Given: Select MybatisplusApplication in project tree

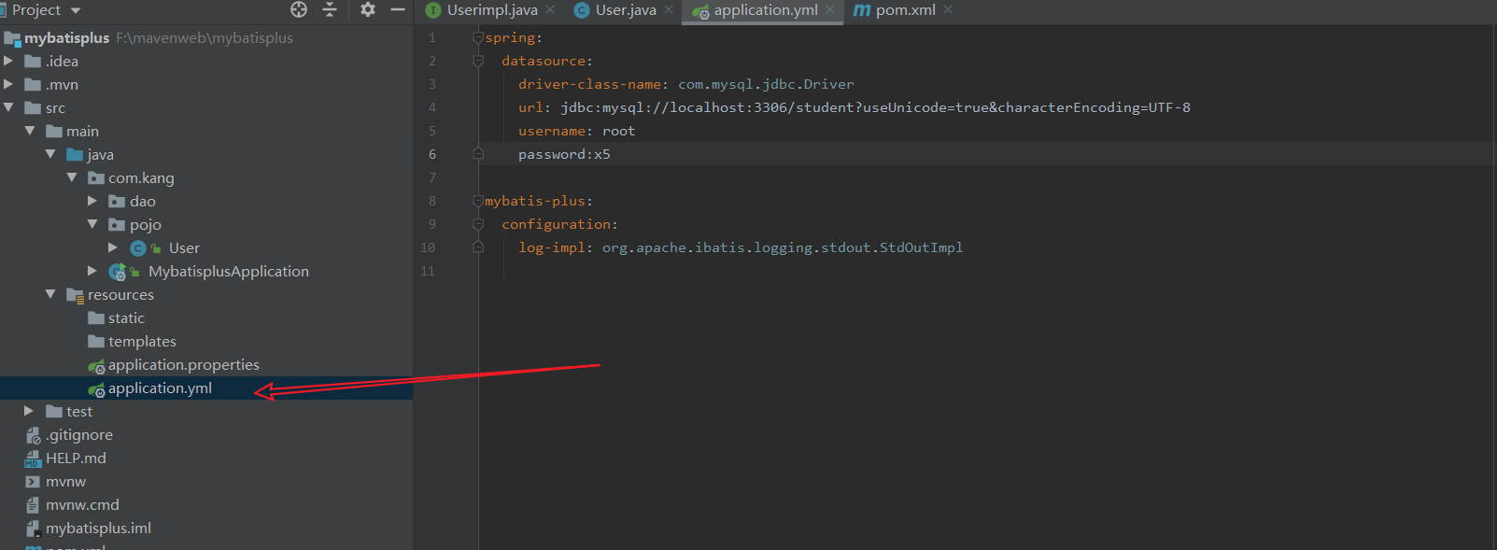Looking at the screenshot, I should coord(229,272).
